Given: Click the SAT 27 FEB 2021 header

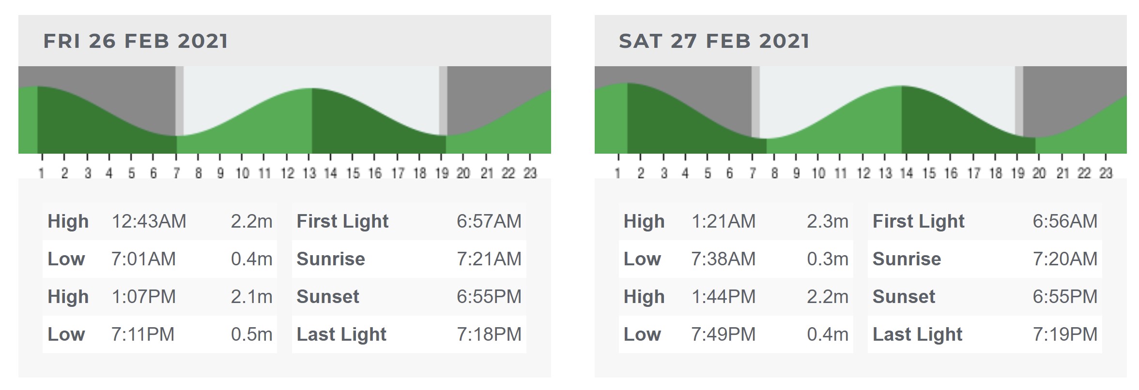Looking at the screenshot, I should click(x=714, y=41).
